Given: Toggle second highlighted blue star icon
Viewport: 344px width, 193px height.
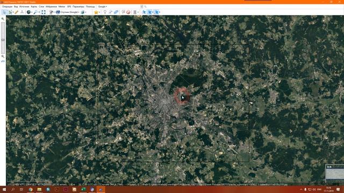Looking at the screenshot, I should pos(149,12).
